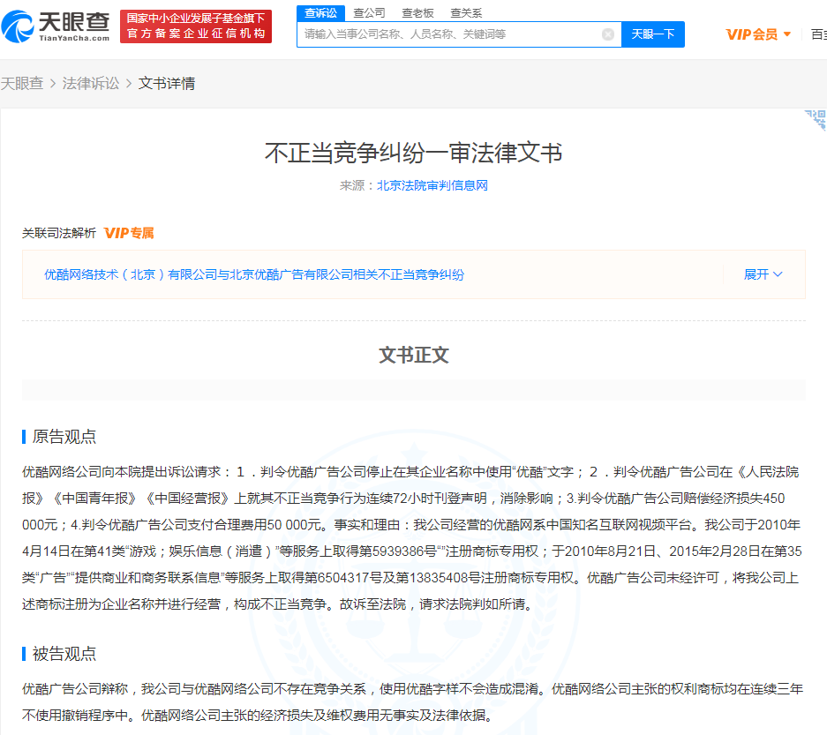
Task: Switch to the 查公司 tab
Action: tap(369, 12)
